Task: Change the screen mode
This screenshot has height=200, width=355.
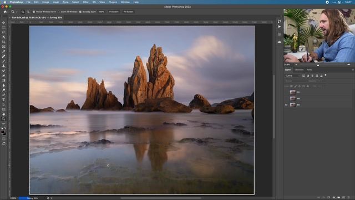Action: click(x=4, y=143)
